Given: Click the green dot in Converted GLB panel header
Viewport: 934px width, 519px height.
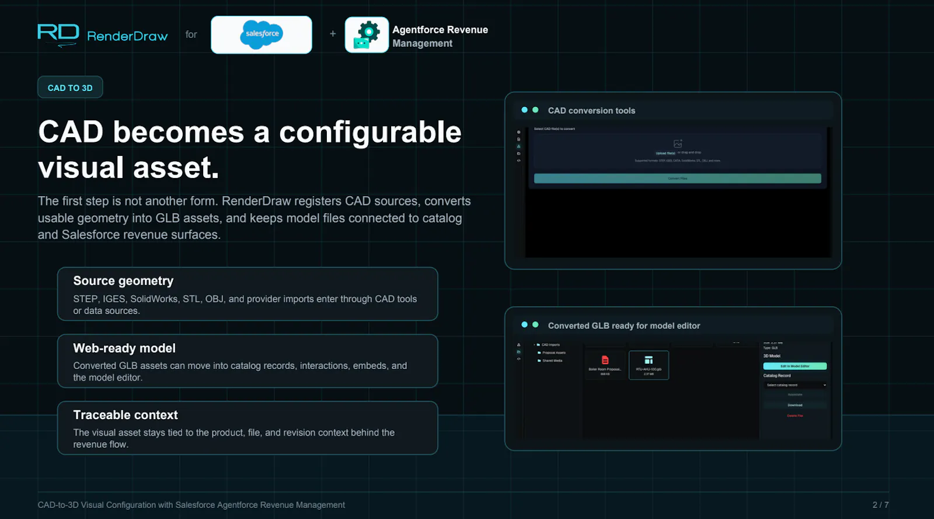Looking at the screenshot, I should [x=535, y=325].
